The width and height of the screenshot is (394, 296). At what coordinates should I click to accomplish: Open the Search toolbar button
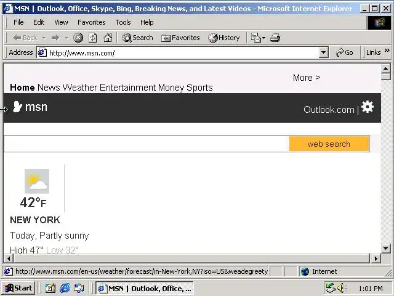(137, 38)
